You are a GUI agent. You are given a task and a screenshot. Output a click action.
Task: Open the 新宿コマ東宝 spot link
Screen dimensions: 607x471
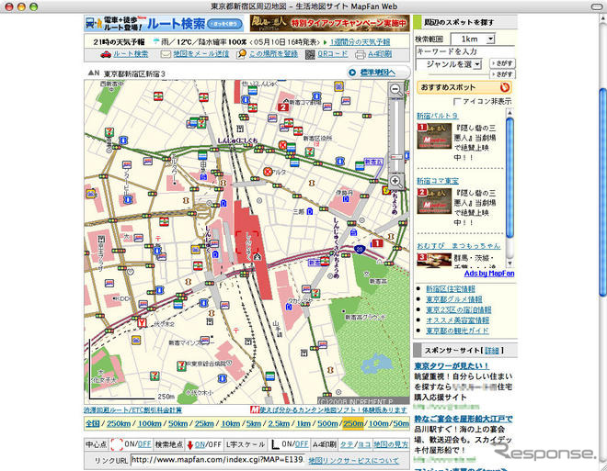(x=438, y=181)
